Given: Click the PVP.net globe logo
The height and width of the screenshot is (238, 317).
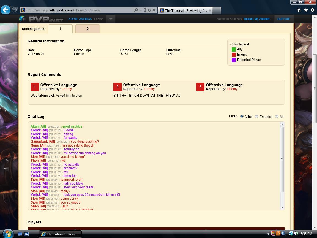Looking at the screenshot, I should 22,19.
